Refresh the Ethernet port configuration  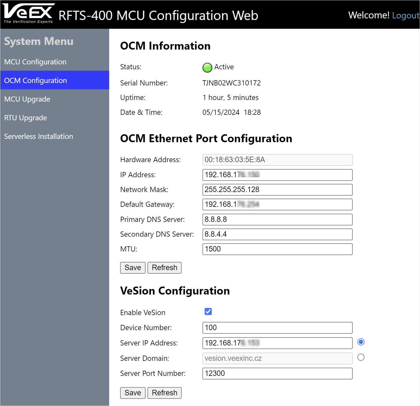point(164,268)
